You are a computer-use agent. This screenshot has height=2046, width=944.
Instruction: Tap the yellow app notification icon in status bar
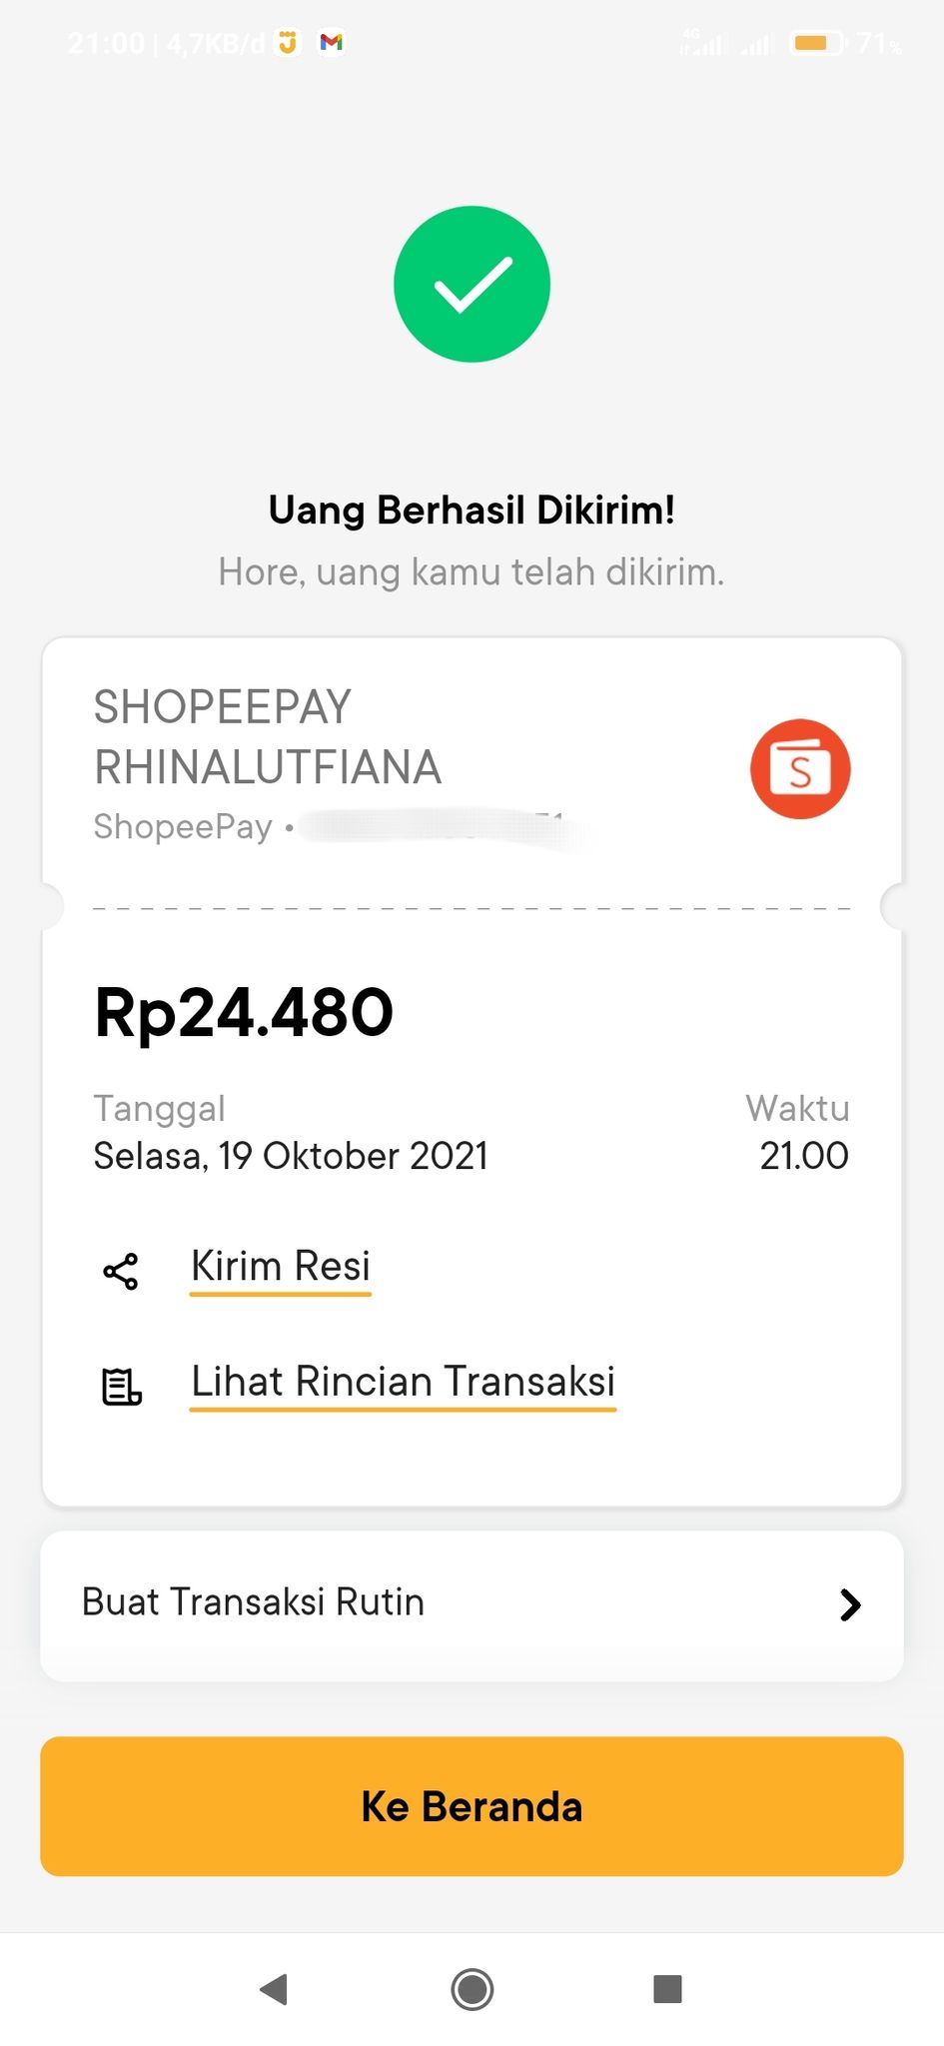click(288, 42)
